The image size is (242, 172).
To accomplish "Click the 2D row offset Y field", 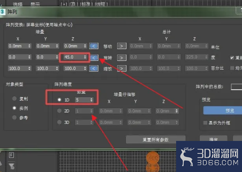I will click(139, 111).
